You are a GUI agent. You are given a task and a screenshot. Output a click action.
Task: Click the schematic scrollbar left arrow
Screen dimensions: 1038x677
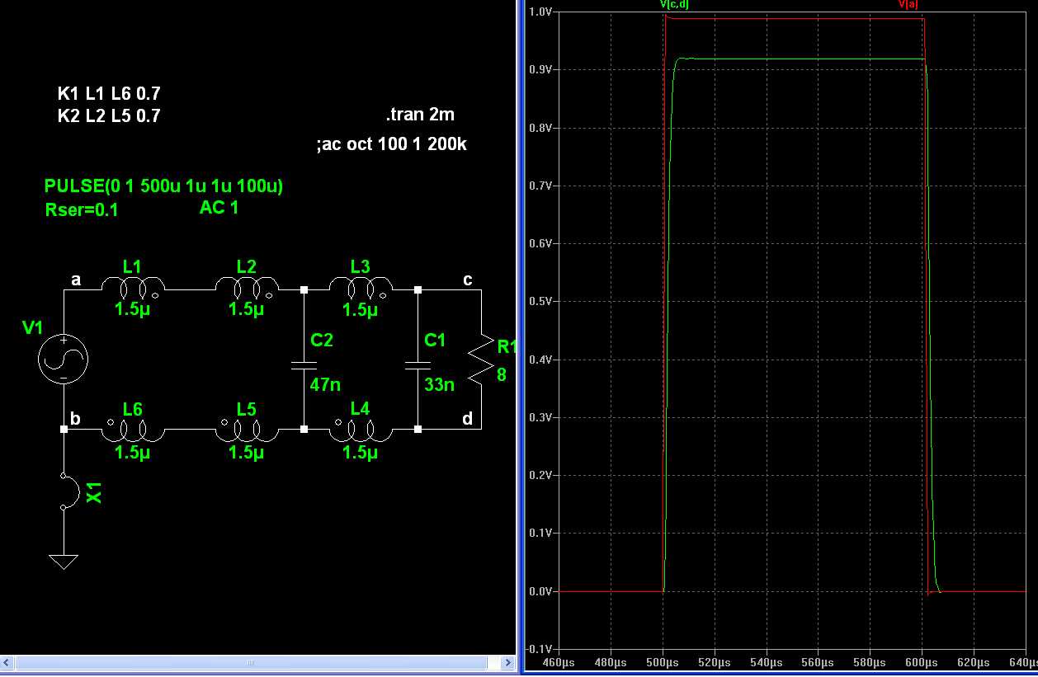click(7, 662)
